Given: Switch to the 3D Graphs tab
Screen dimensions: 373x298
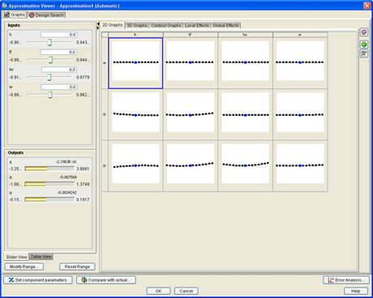Looking at the screenshot, I should pyautogui.click(x=137, y=25).
